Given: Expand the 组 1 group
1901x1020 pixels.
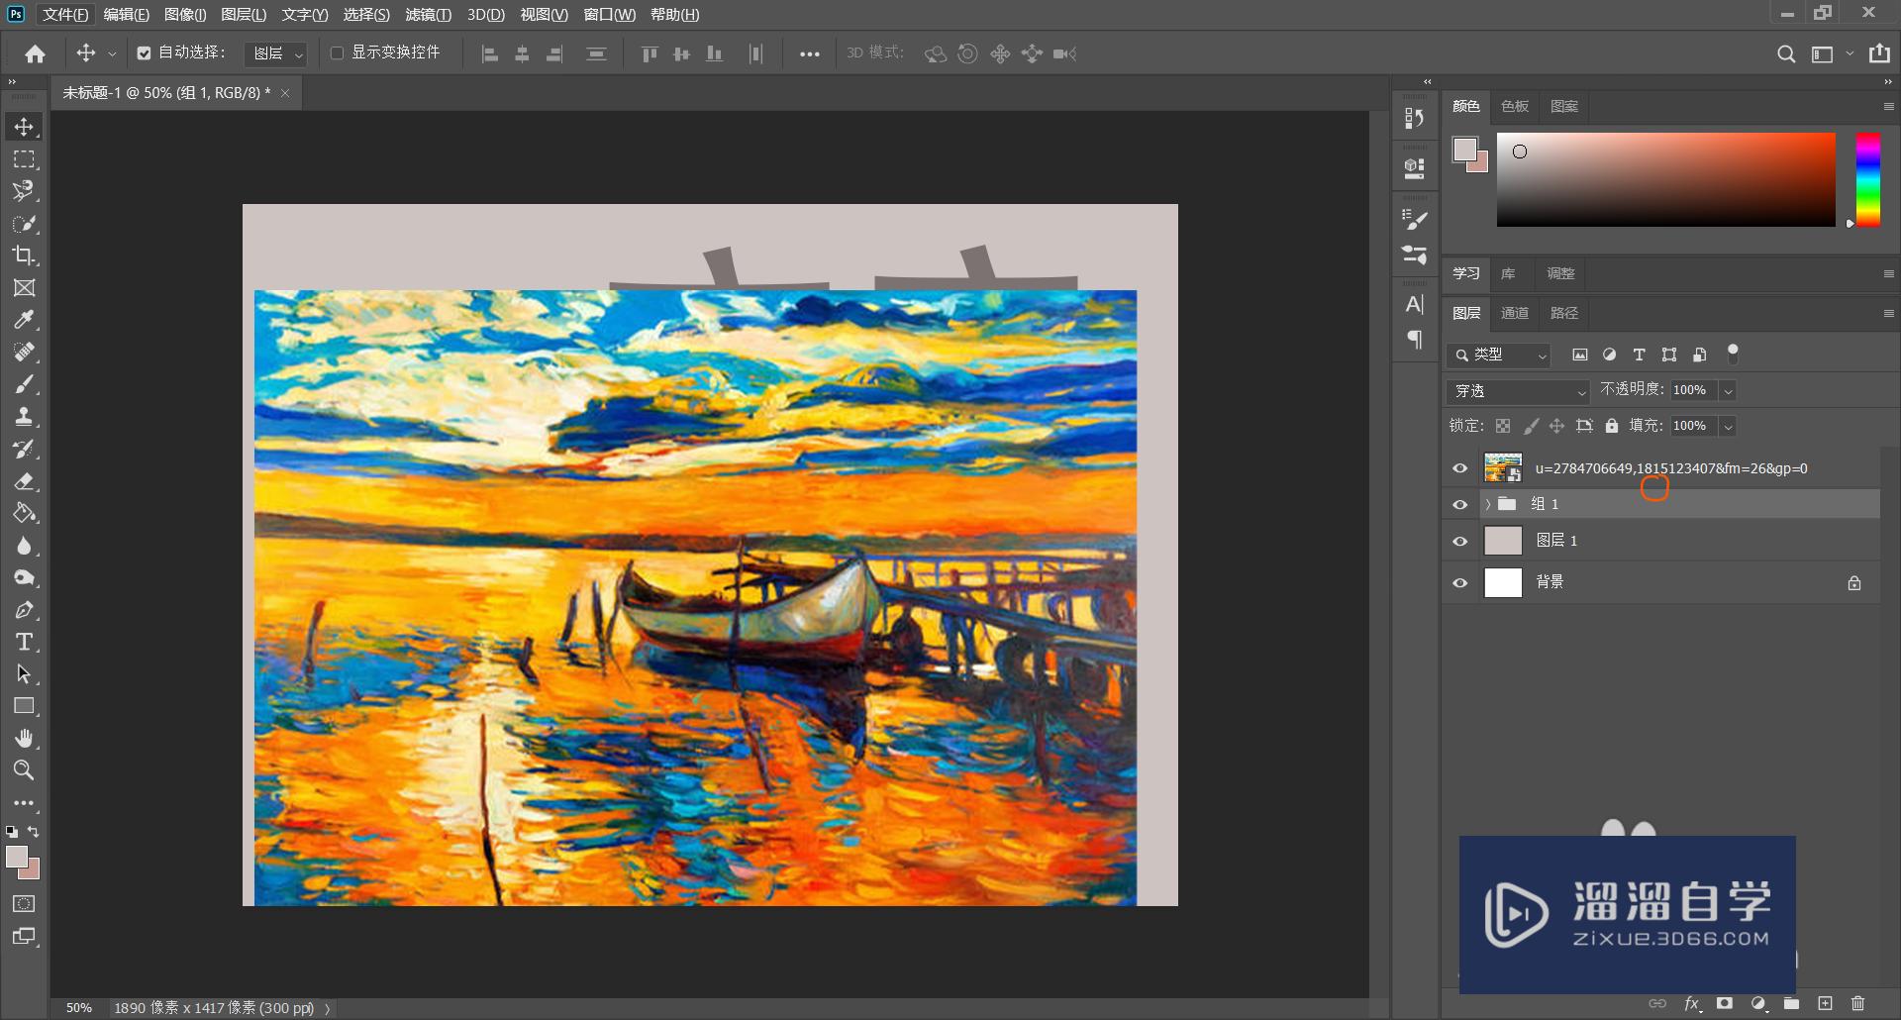Looking at the screenshot, I should coord(1488,504).
